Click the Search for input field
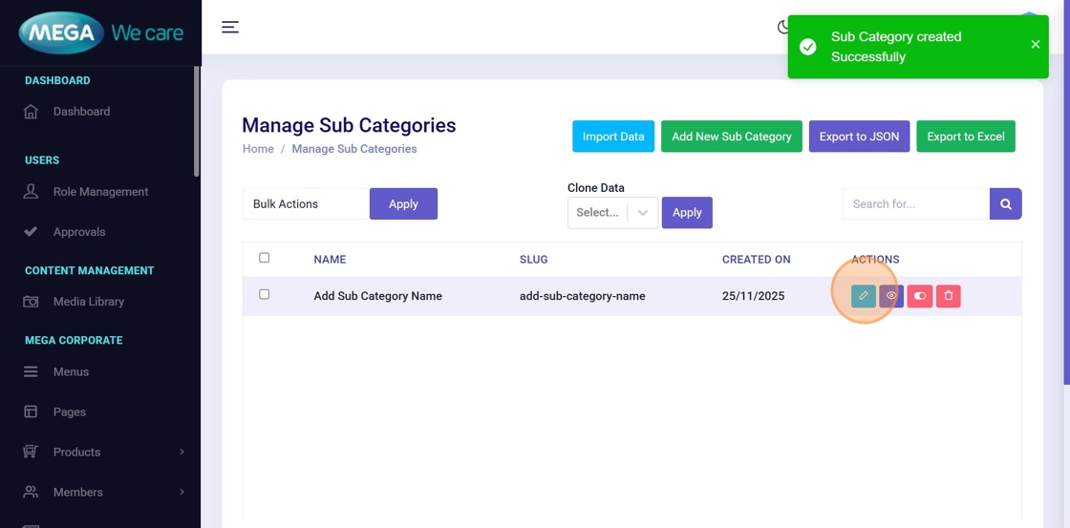Image resolution: width=1070 pixels, height=528 pixels. pos(915,203)
